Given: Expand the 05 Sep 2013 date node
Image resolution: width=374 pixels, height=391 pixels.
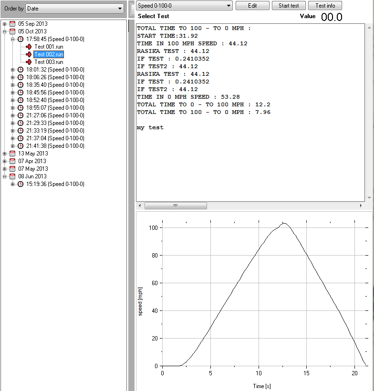Looking at the screenshot, I should pyautogui.click(x=5, y=24).
